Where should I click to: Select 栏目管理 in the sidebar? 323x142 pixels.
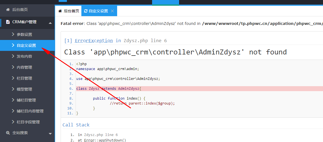tap(24, 78)
